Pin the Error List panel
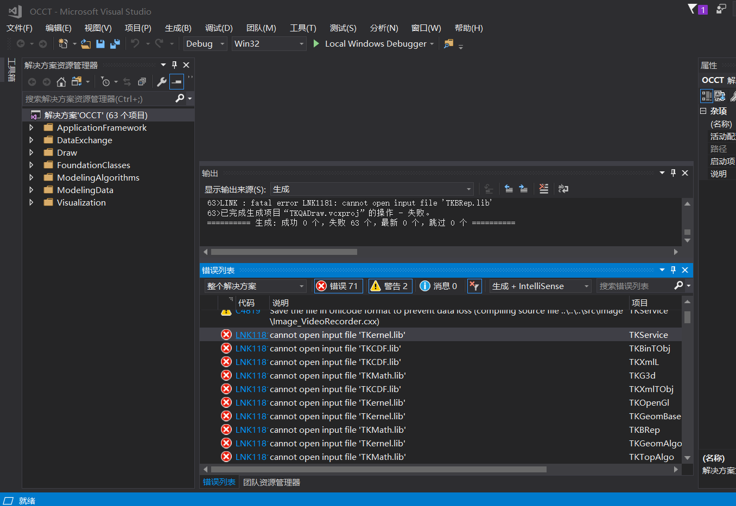736x506 pixels. click(673, 270)
